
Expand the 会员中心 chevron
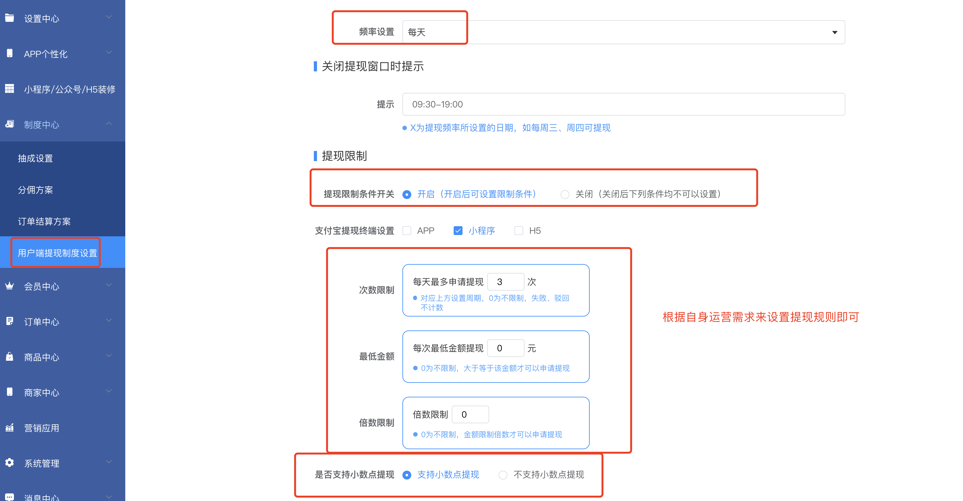[x=109, y=285]
